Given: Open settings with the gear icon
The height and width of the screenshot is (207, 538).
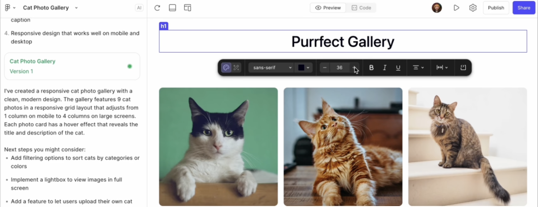Looking at the screenshot, I should pos(473,8).
